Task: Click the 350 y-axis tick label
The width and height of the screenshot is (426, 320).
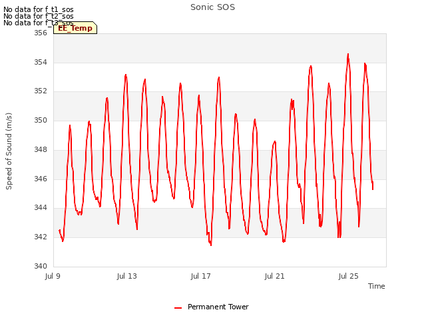Action: pos(41,120)
